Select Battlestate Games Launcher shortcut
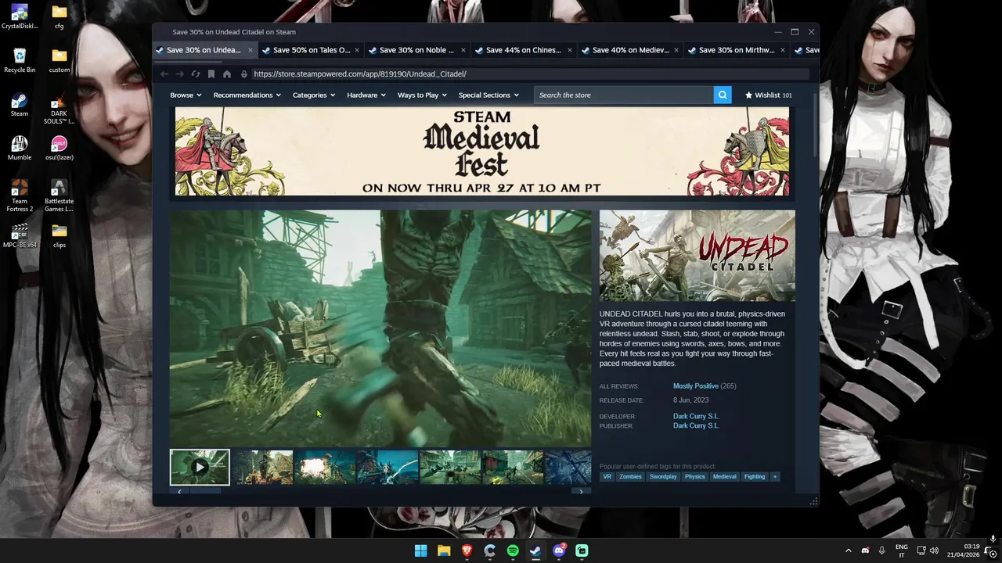1002x563 pixels. (x=59, y=195)
